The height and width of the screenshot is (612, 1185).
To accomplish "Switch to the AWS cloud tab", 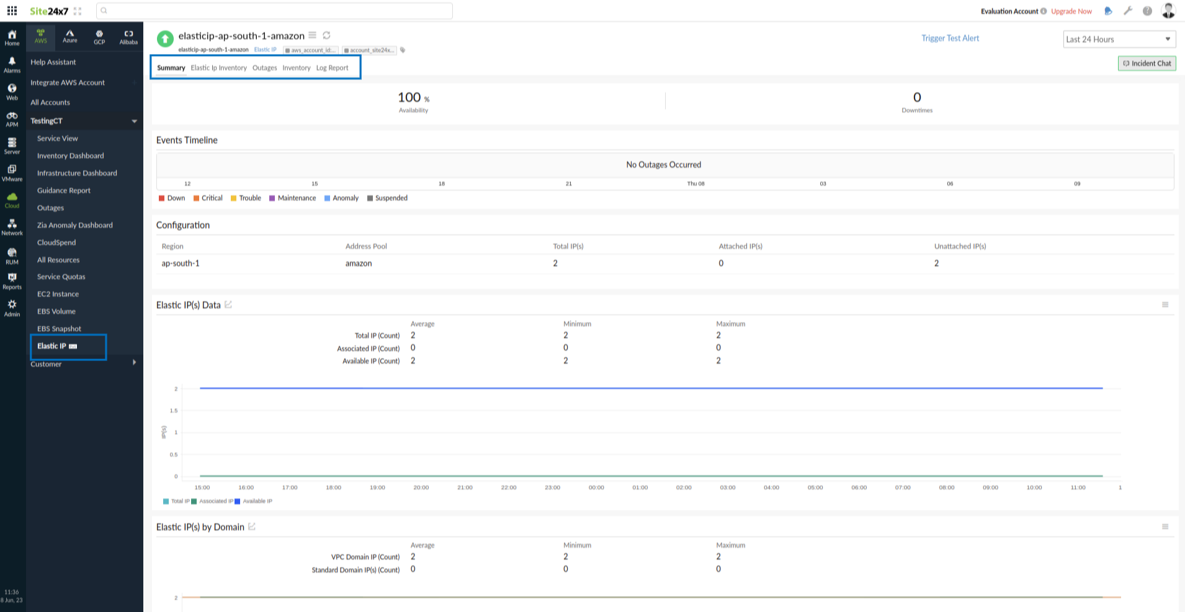I will tap(40, 37).
